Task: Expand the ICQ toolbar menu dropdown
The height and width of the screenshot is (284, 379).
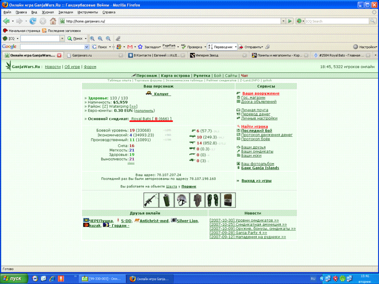Action: pyautogui.click(x=18, y=39)
